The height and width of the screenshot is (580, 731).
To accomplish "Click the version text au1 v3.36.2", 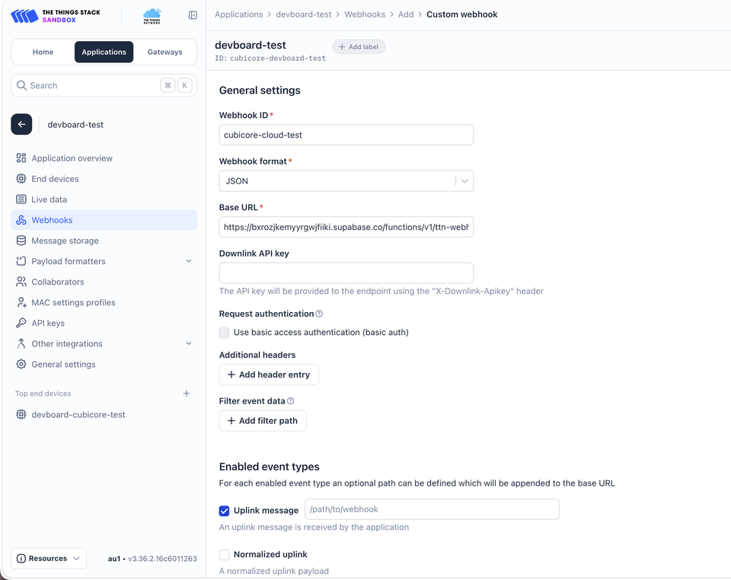I will [x=152, y=559].
